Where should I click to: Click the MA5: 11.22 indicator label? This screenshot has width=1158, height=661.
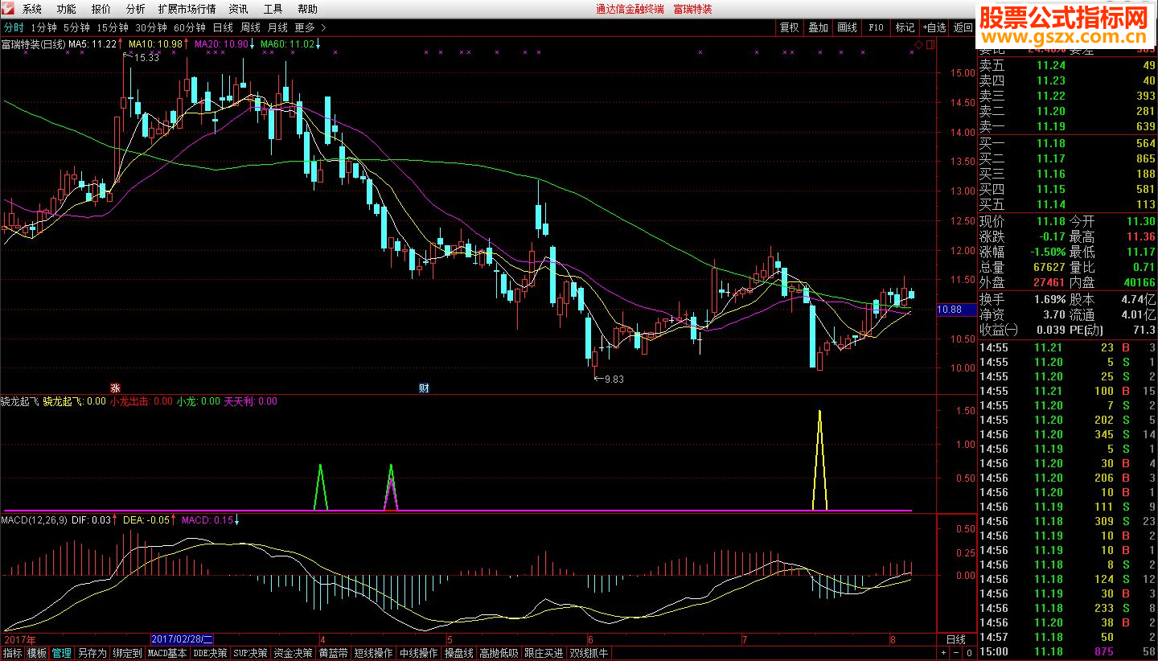click(x=92, y=43)
